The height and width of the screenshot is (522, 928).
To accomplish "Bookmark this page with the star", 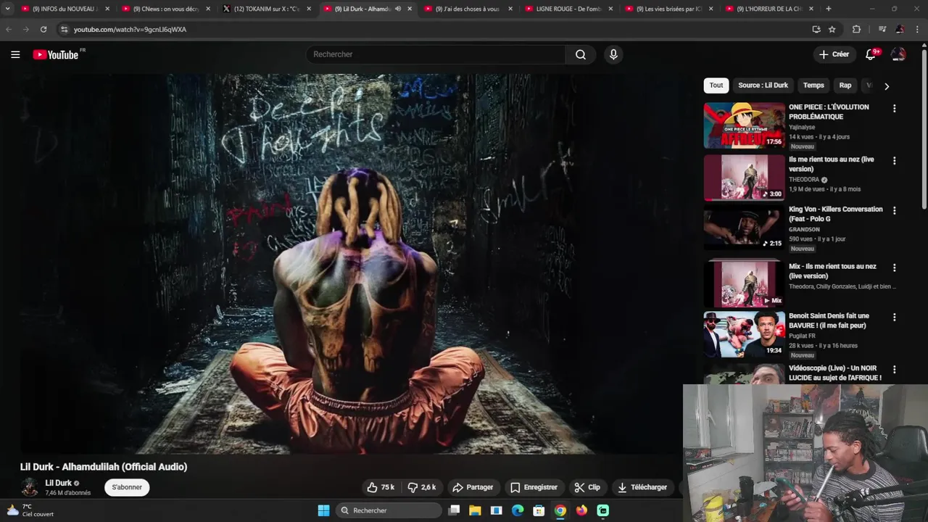I will (x=832, y=29).
